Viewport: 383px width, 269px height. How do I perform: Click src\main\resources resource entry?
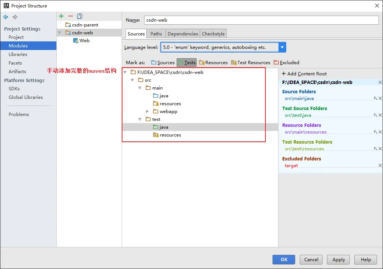point(306,132)
